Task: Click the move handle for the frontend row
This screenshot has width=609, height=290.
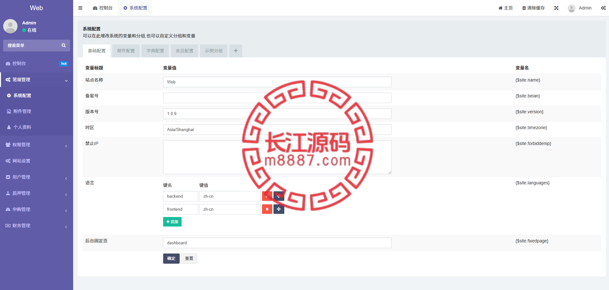Action: (279, 209)
